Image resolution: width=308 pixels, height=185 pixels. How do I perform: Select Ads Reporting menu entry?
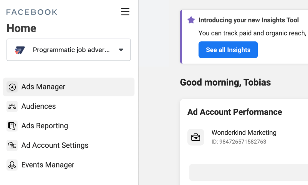click(x=45, y=126)
